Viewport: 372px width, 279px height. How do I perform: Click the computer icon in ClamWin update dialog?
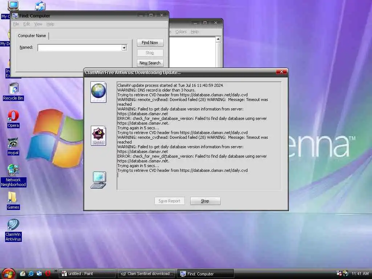click(x=98, y=180)
